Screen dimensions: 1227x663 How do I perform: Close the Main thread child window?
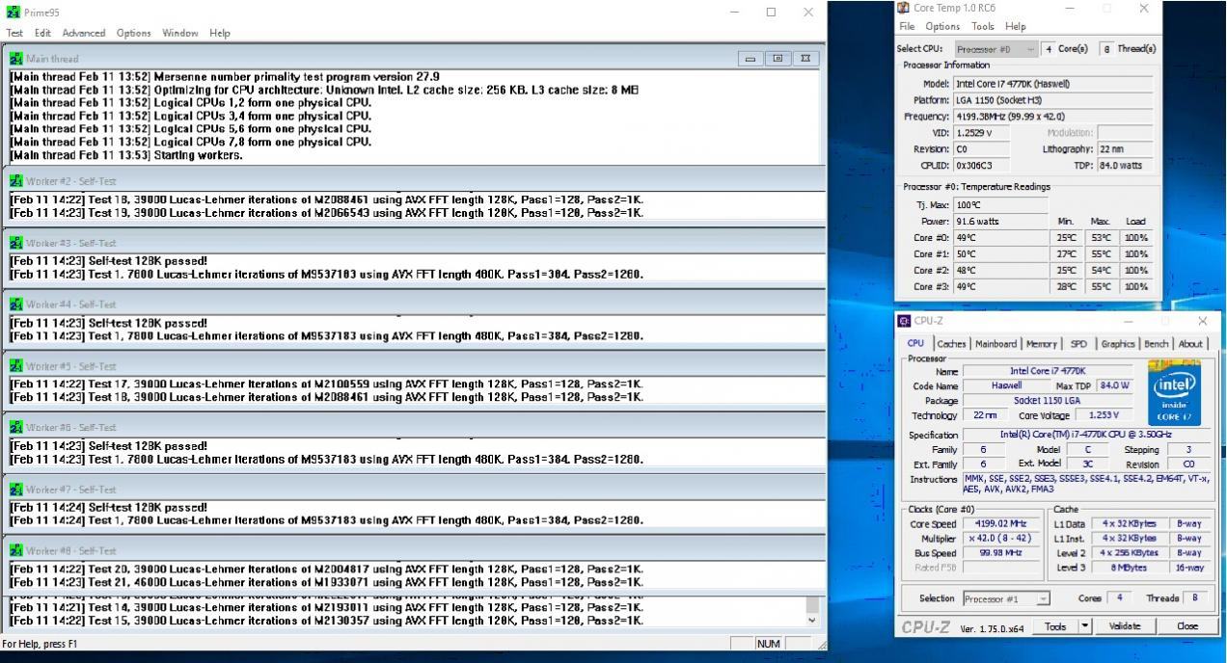[804, 59]
